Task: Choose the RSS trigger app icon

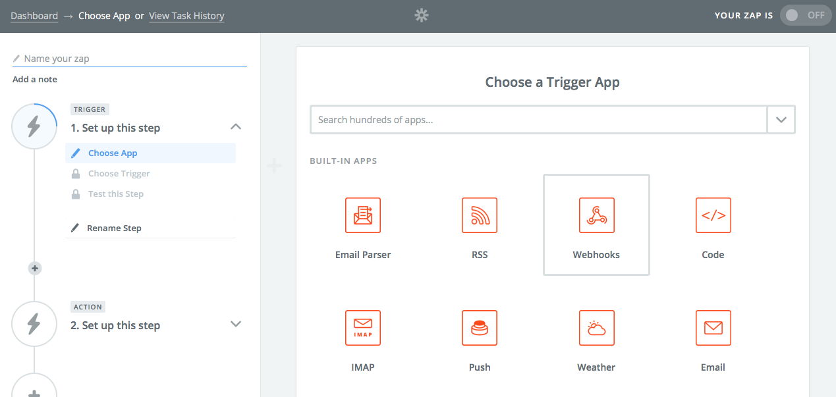Action: tap(480, 215)
